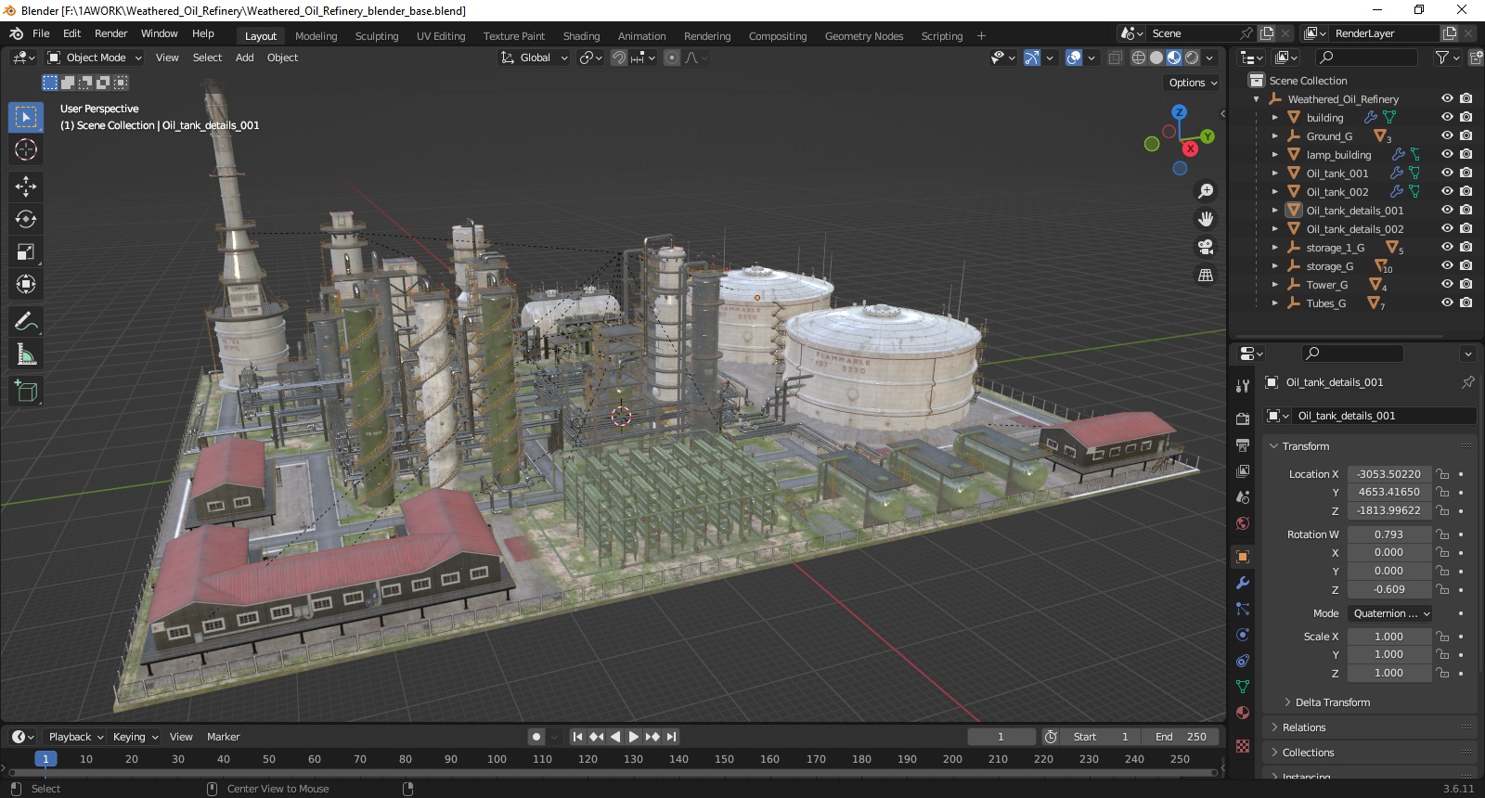Select the Annotate tool
The height and width of the screenshot is (798, 1485).
tap(26, 322)
